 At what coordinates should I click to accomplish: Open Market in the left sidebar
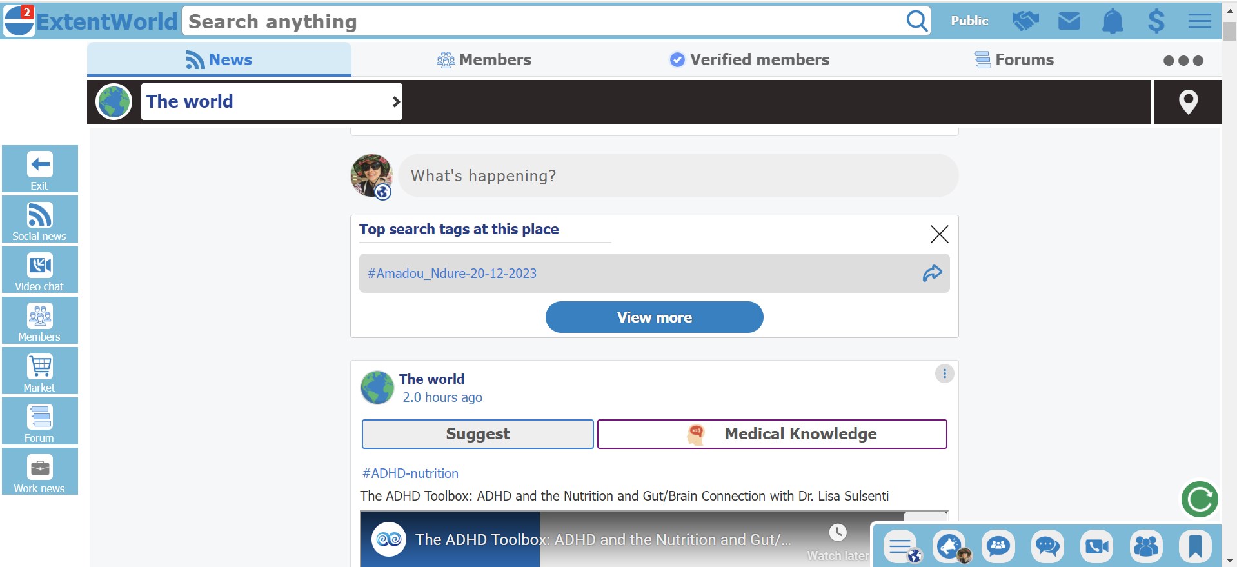click(x=40, y=372)
